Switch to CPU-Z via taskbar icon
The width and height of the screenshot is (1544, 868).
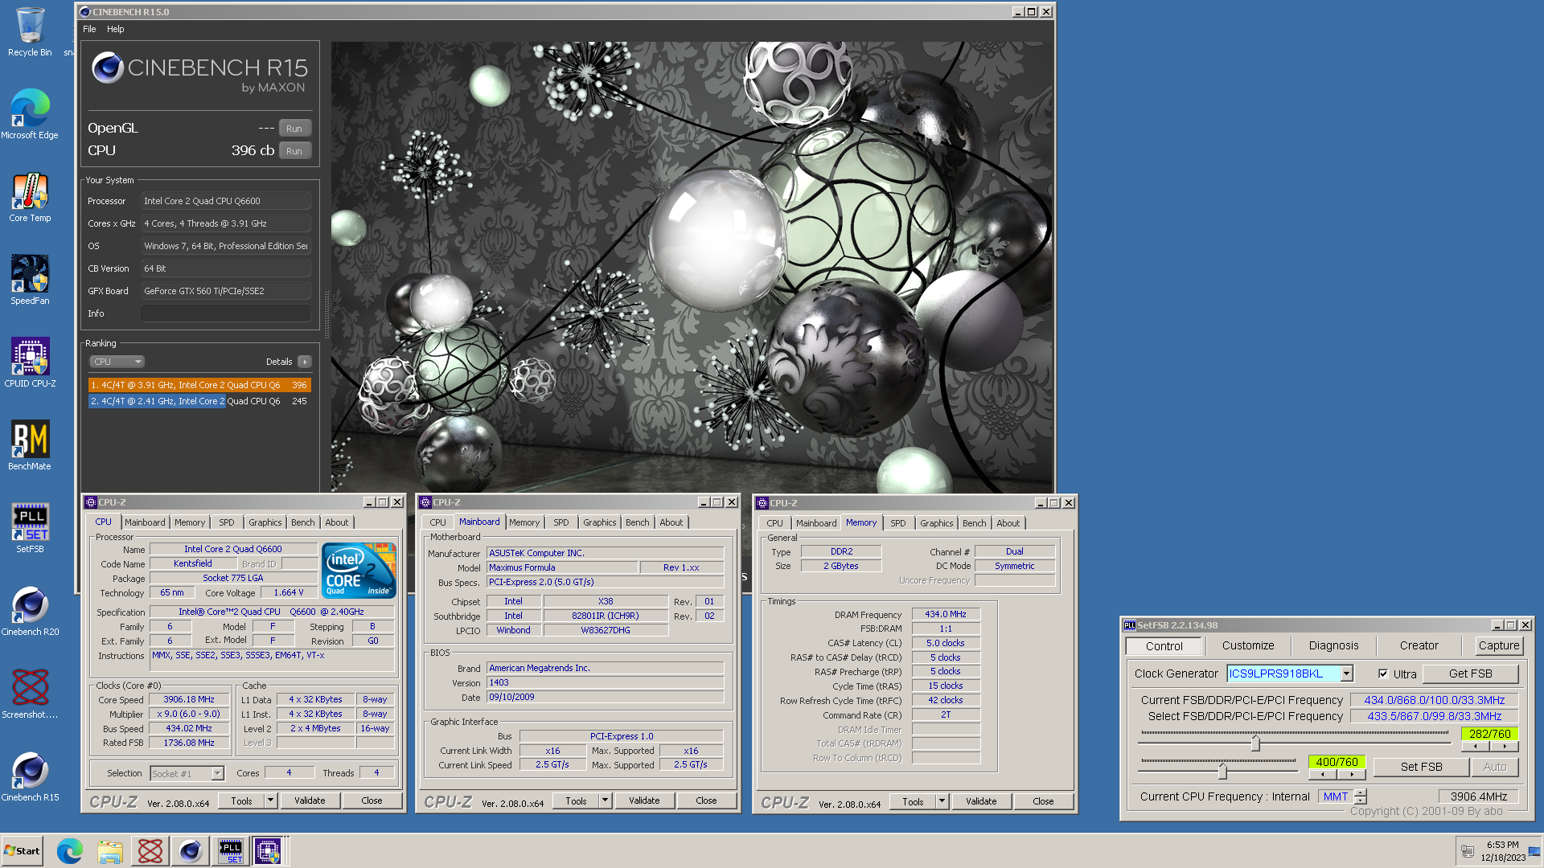[x=269, y=851]
